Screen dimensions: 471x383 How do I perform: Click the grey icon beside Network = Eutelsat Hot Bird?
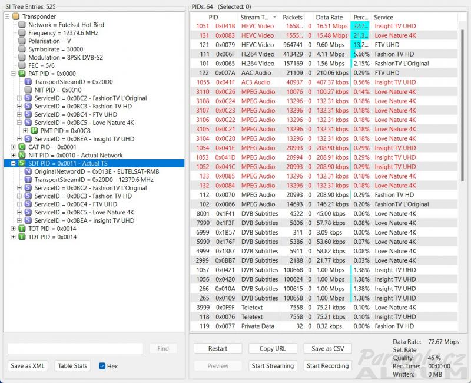coord(22,24)
